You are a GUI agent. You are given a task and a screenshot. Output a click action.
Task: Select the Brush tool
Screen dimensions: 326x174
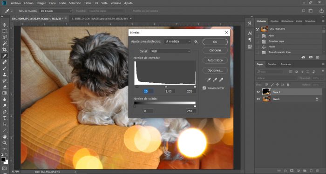click(x=4, y=68)
